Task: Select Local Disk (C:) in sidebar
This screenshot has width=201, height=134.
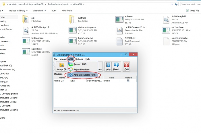Action: pyautogui.click(x=6, y=66)
